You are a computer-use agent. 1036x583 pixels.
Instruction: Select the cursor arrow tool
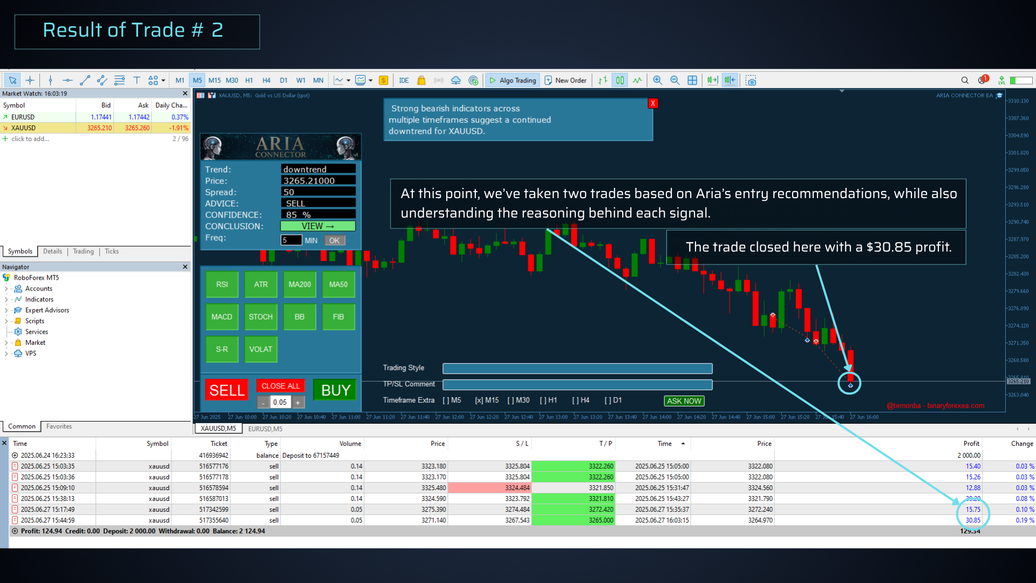(12, 80)
